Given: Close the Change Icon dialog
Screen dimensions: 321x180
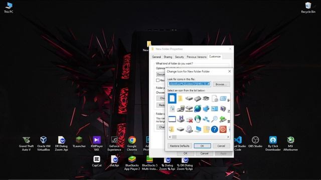Looking at the screenshot, I should pos(230,71).
